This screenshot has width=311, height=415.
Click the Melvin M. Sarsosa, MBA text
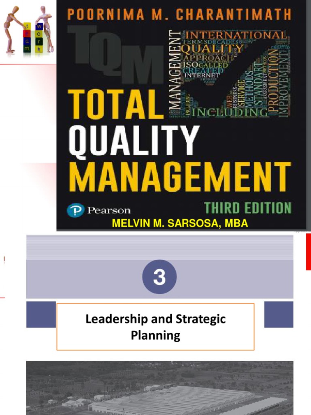point(180,223)
